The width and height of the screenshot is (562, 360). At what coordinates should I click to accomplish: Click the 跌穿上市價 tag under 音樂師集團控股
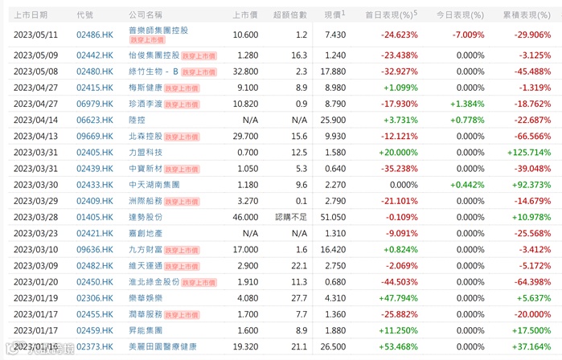click(x=147, y=39)
